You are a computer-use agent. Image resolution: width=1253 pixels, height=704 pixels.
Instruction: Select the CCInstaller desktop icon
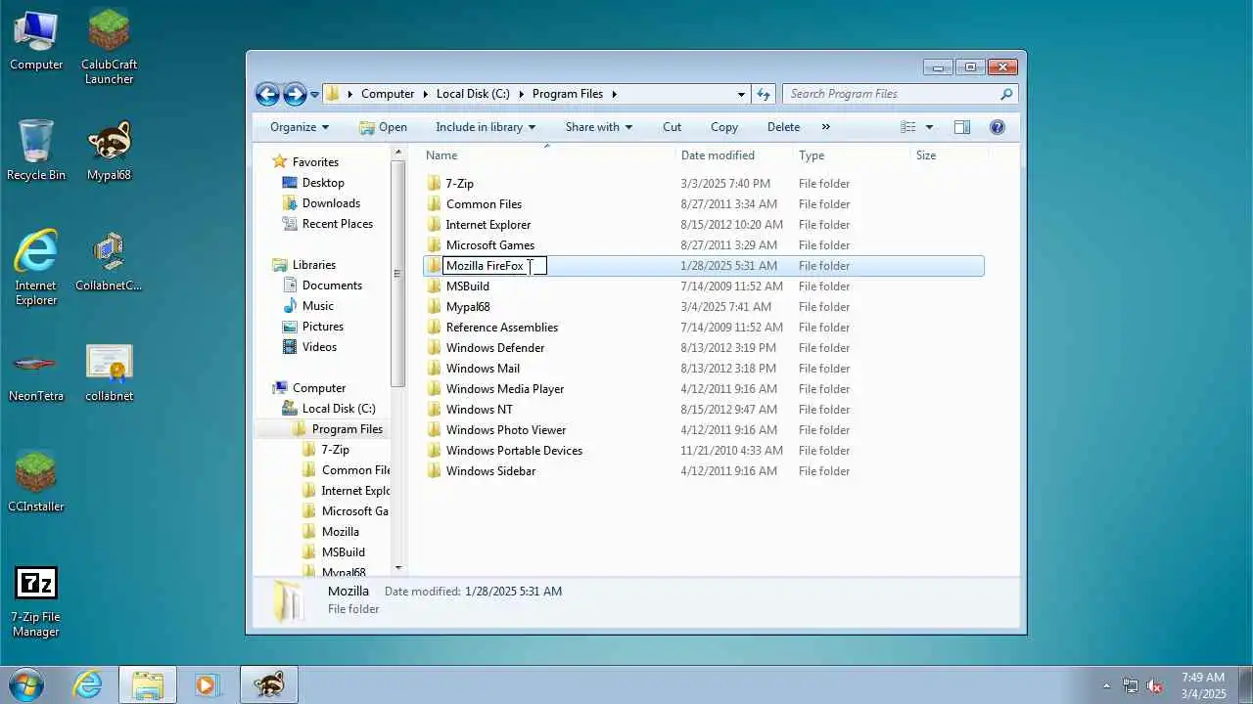point(36,482)
